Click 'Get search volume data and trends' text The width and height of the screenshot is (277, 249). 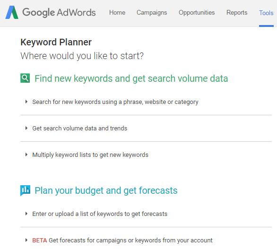pyautogui.click(x=80, y=128)
